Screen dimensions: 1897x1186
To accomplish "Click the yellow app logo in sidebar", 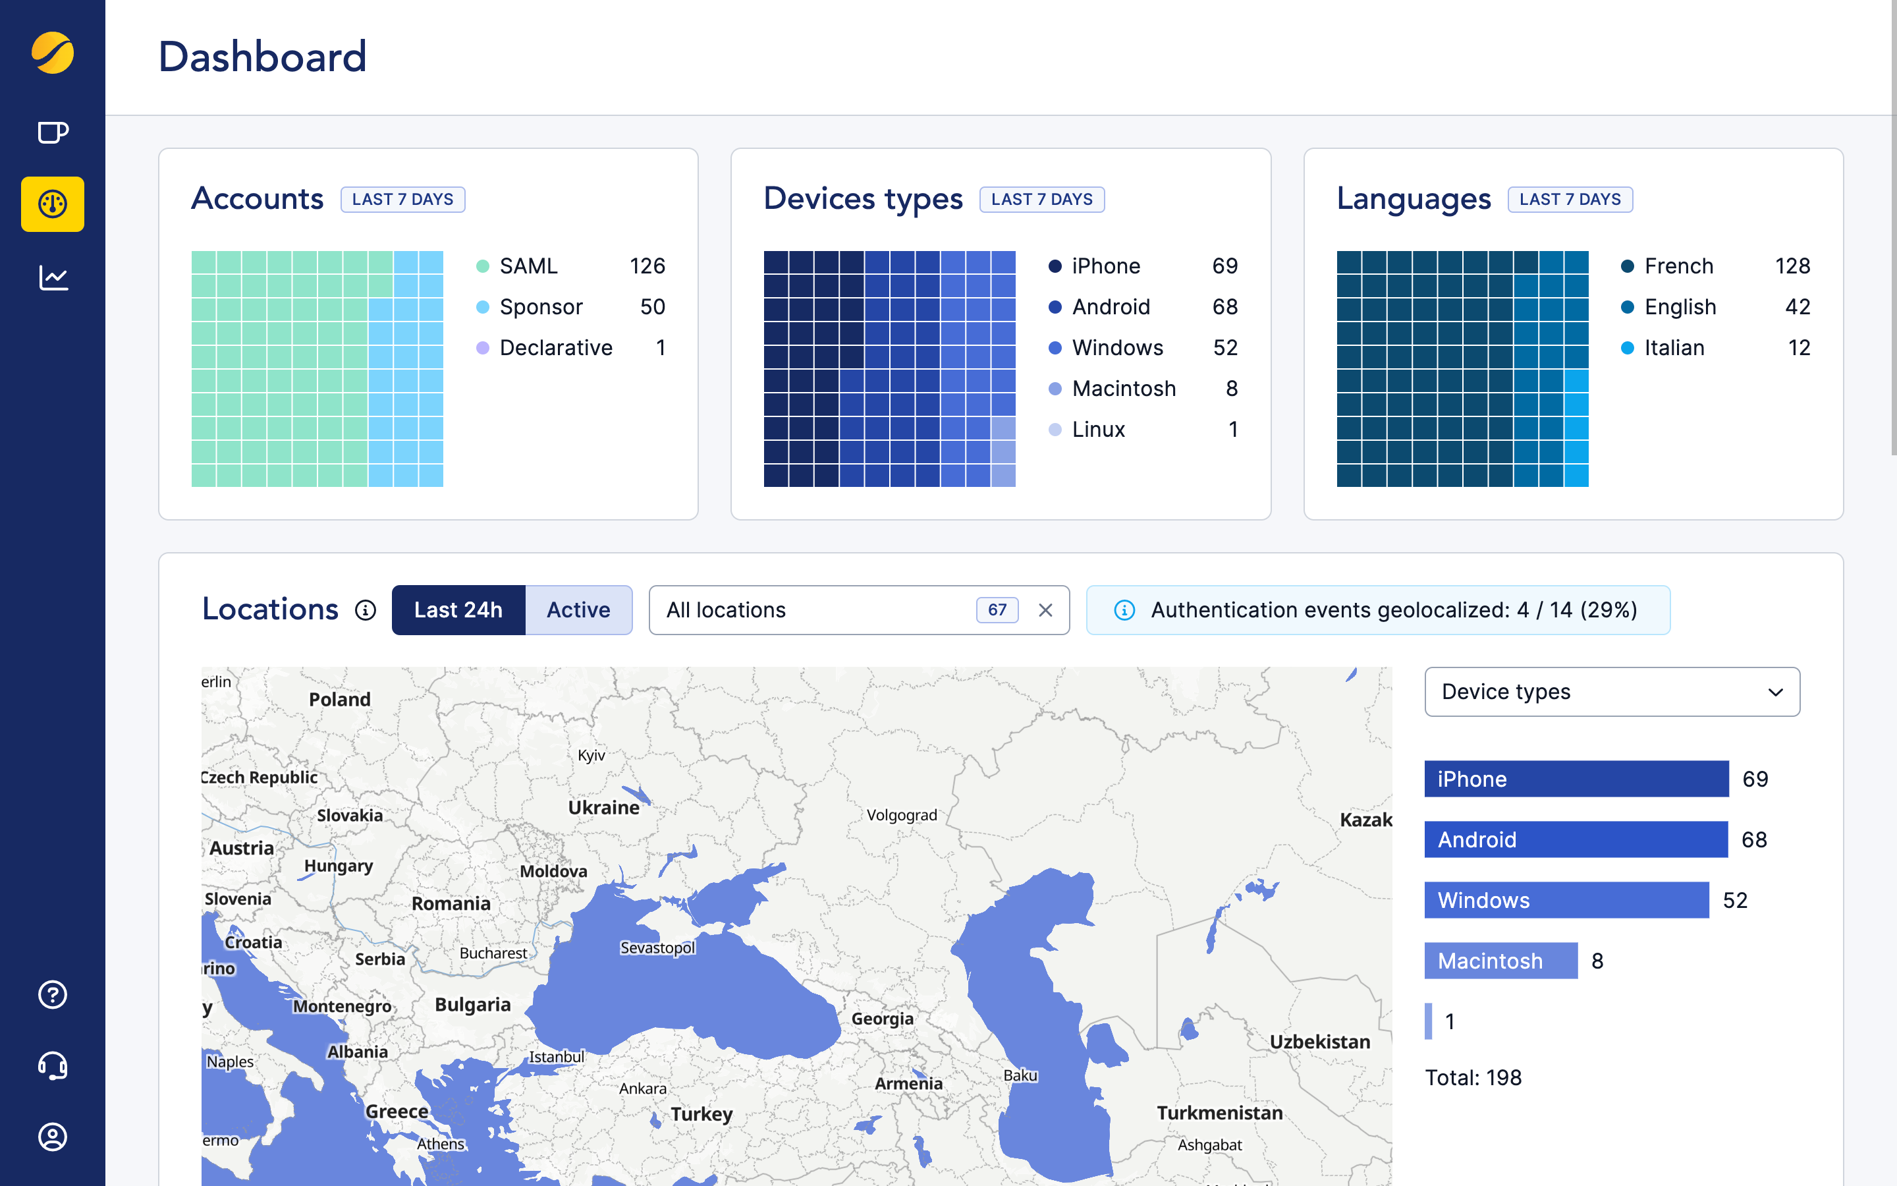I will pyautogui.click(x=53, y=53).
